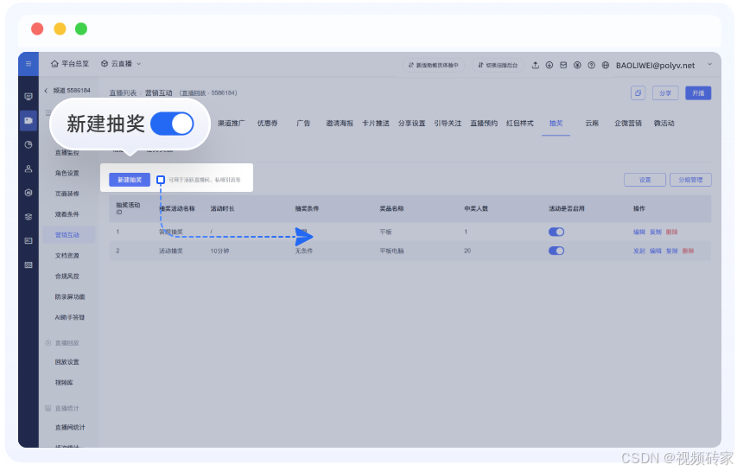Open 直播间统计 in the left menu
737x471 pixels.
point(70,427)
